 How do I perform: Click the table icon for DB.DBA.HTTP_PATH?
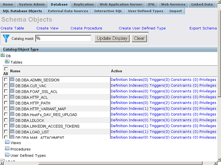coord(12,102)
